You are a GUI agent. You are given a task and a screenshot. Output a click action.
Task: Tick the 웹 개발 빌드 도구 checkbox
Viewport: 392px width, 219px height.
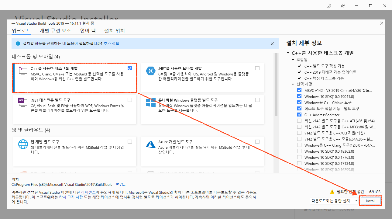click(x=130, y=141)
